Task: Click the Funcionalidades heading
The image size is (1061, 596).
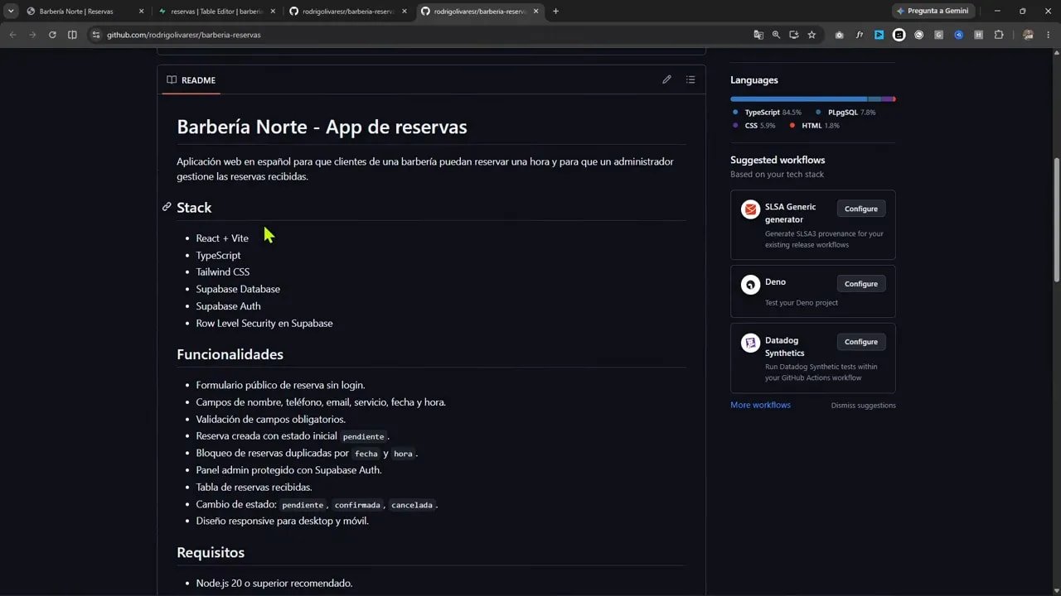Action: pyautogui.click(x=230, y=354)
